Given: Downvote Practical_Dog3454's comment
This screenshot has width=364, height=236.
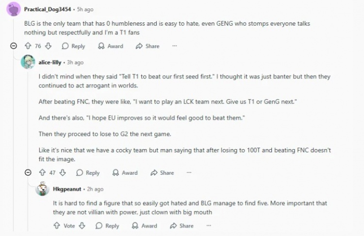Looking at the screenshot, I should pos(48,46).
